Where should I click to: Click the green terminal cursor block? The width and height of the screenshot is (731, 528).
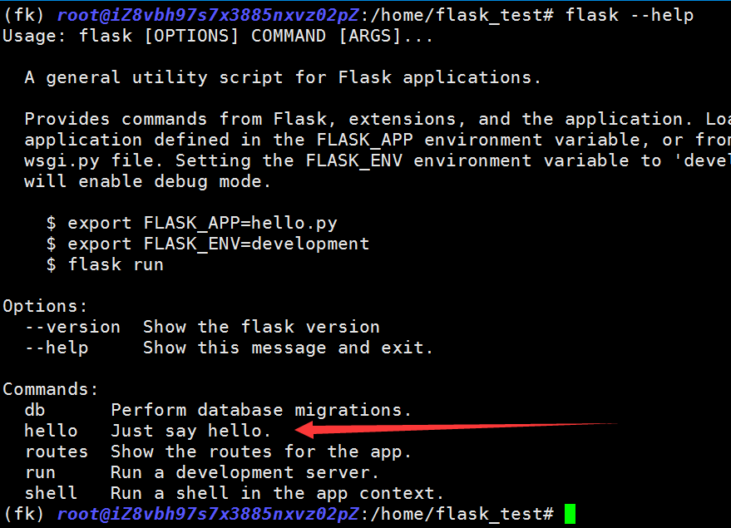[x=570, y=514]
